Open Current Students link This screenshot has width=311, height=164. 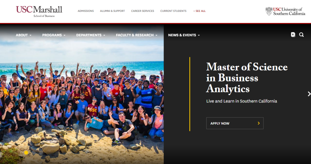173,11
